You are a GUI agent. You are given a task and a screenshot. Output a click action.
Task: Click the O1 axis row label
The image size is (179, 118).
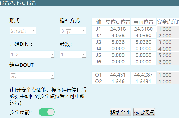click(x=98, y=75)
